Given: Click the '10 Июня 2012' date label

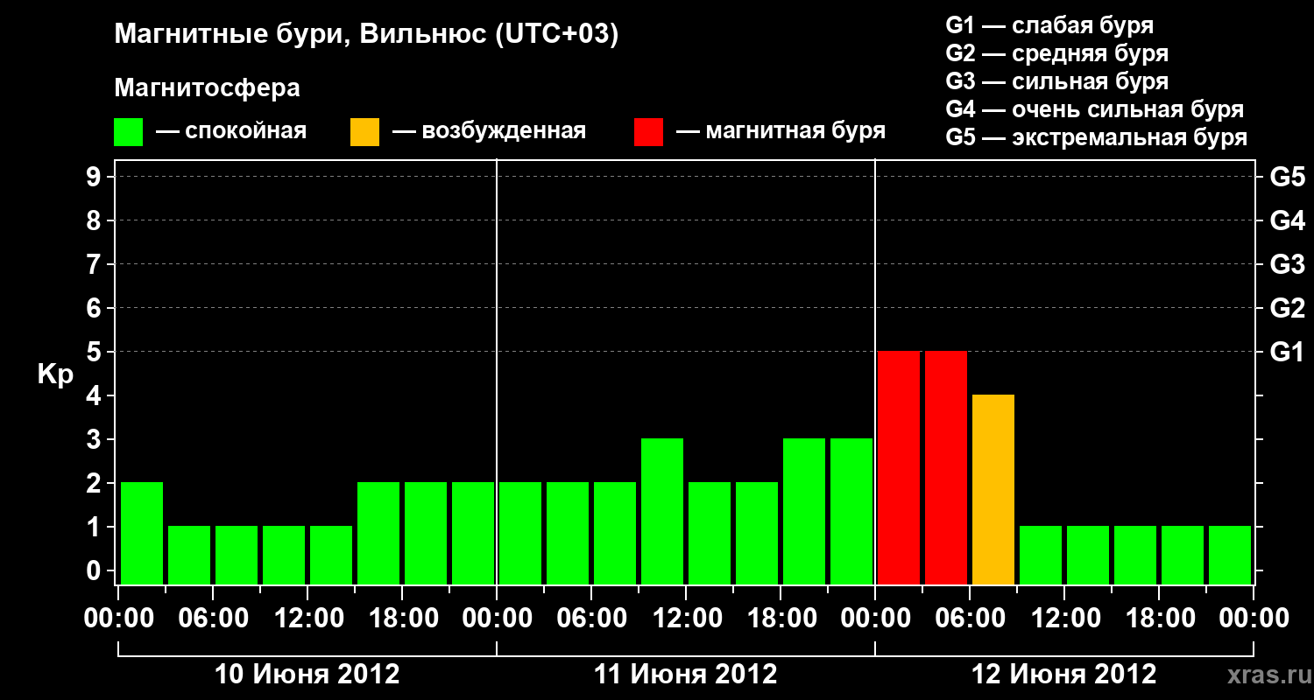Looking at the screenshot, I should (307, 675).
